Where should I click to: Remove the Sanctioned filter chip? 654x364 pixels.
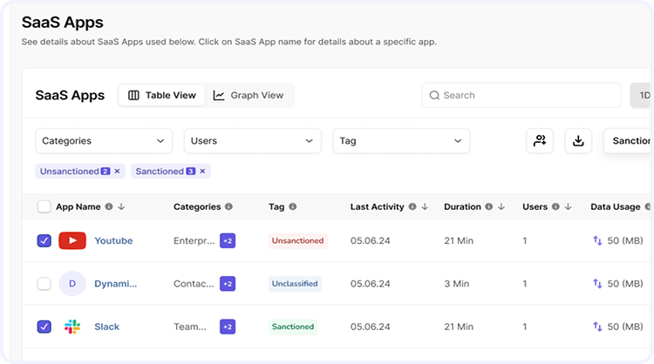[x=202, y=172]
